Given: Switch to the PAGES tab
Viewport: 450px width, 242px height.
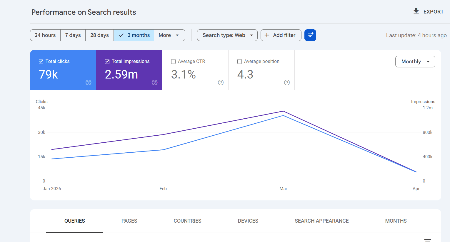Looking at the screenshot, I should pos(129,221).
